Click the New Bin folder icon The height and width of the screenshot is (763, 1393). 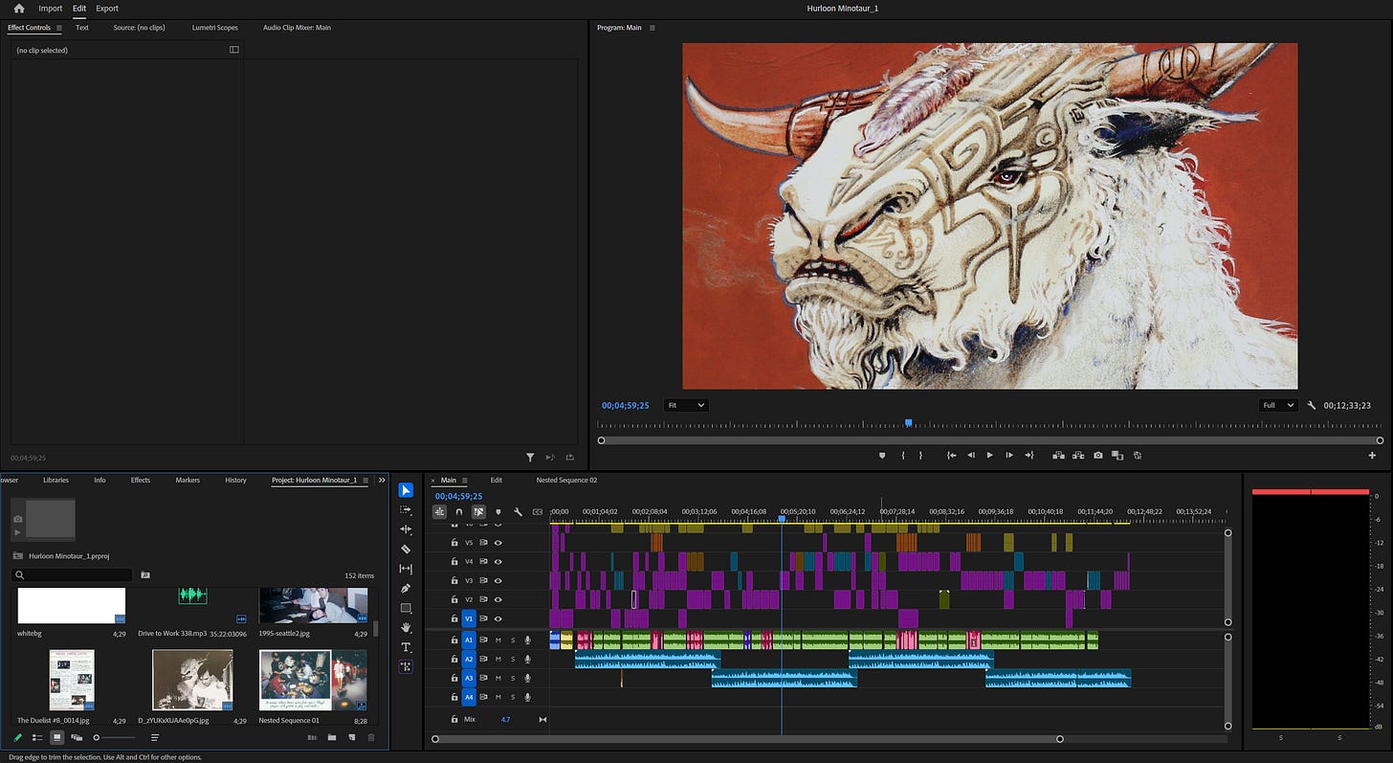pos(332,737)
